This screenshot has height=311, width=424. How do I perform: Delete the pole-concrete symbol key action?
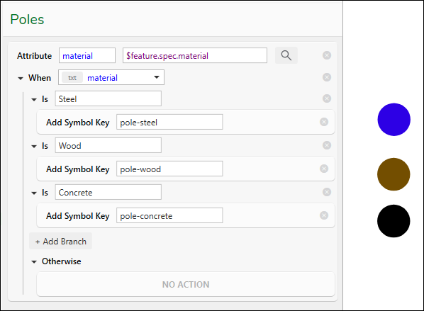coord(324,215)
